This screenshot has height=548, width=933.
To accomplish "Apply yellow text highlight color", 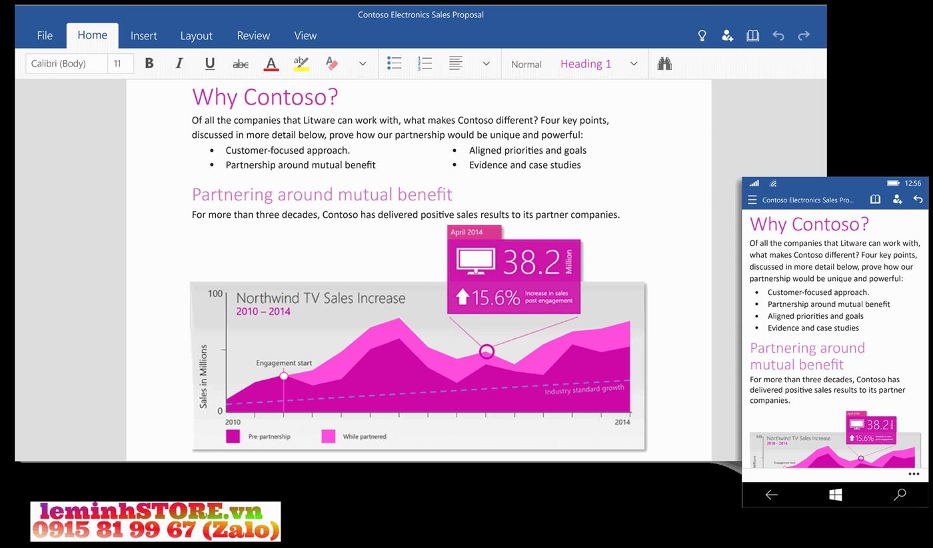I will [x=301, y=64].
